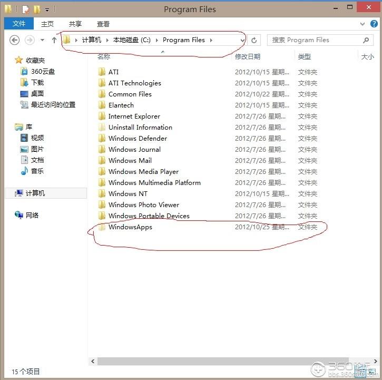Select the ATI Technologies folder icon
Screen dimensions: 382x380
(102, 83)
